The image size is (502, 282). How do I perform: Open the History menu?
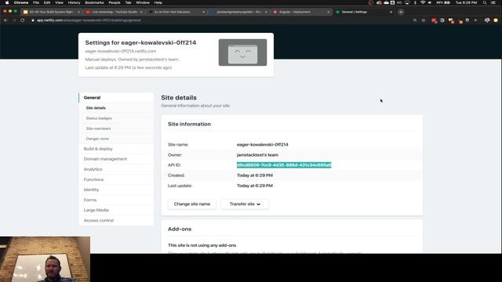click(x=74, y=2)
